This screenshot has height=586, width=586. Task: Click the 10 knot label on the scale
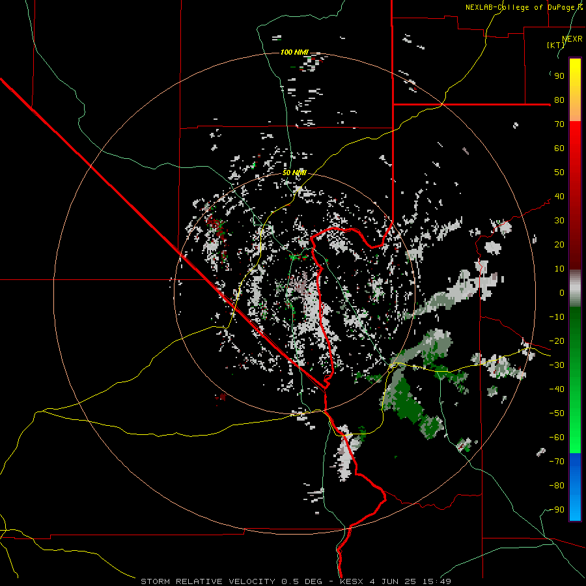tap(559, 269)
